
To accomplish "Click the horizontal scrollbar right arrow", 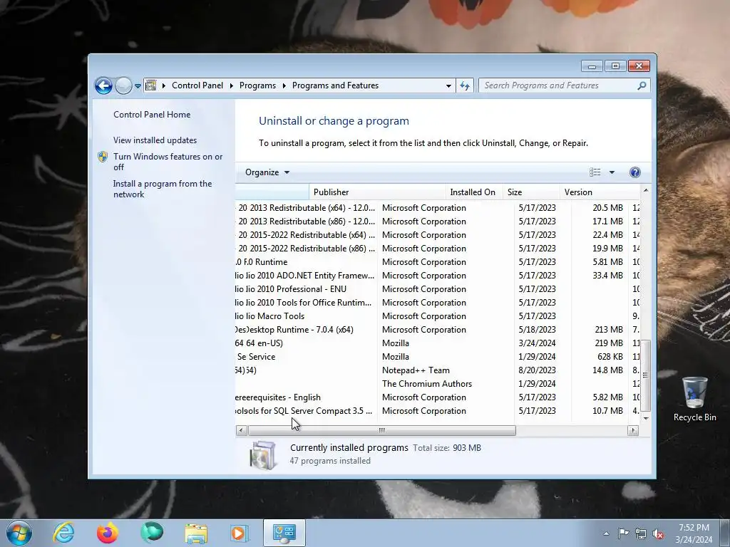I will click(633, 430).
